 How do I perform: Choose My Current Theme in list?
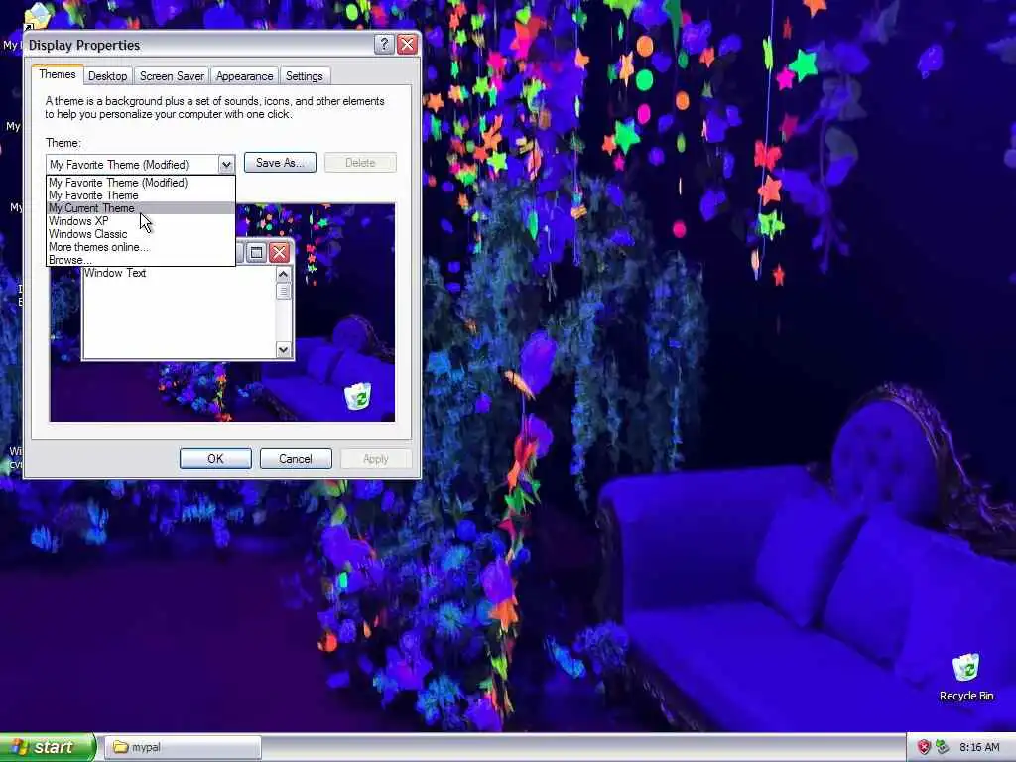click(x=141, y=208)
